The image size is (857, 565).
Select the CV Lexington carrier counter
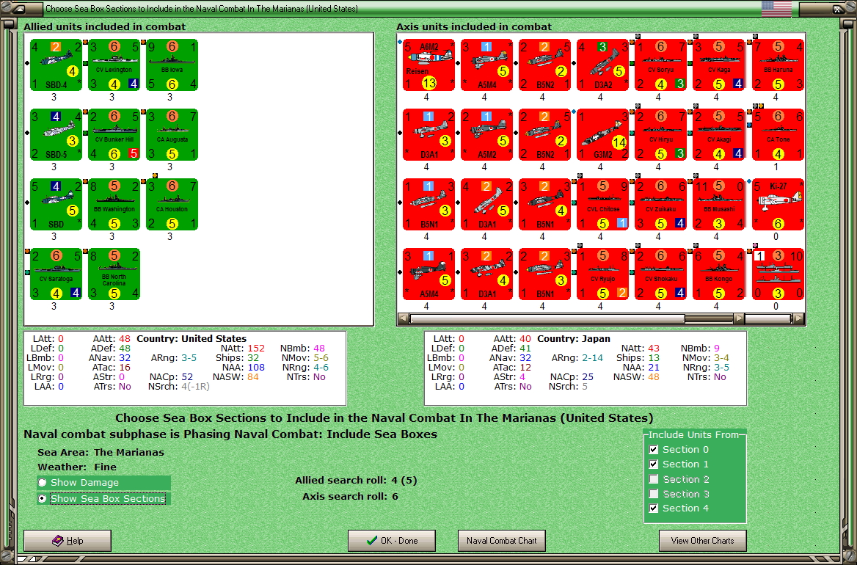[x=114, y=65]
